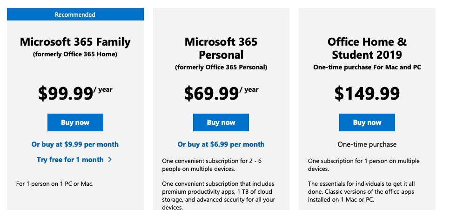Select the Microsoft 365 Family heading

pos(75,42)
